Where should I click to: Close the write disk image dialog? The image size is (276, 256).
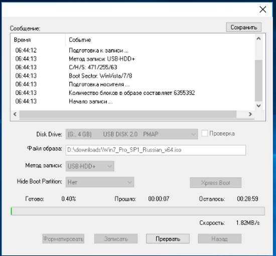pyautogui.click(x=262, y=10)
